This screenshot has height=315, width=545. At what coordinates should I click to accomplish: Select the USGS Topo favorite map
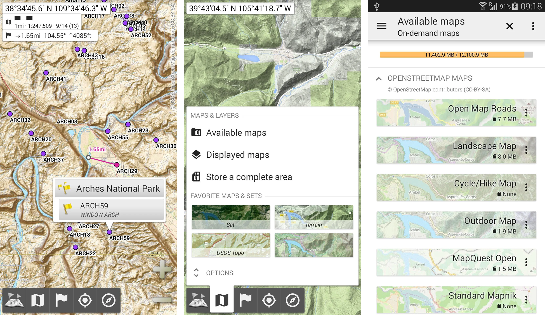(x=231, y=245)
